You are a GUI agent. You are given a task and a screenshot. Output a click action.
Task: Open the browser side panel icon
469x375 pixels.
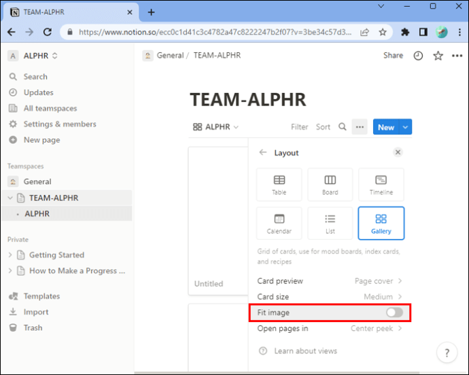423,32
